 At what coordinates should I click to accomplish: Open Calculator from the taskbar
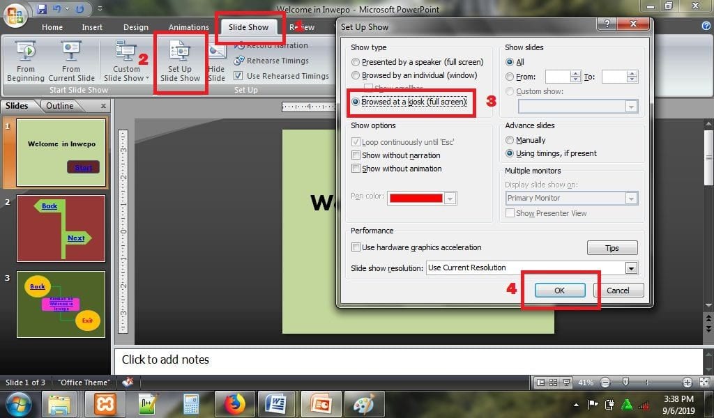191,404
